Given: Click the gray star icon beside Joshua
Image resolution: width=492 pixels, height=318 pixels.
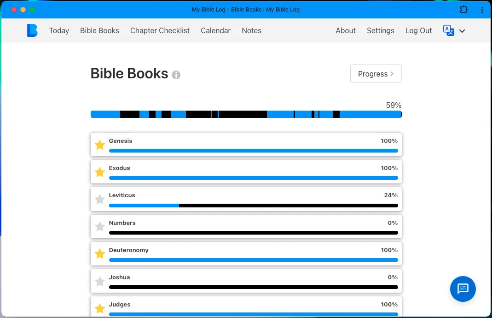Looking at the screenshot, I should 99,281.
